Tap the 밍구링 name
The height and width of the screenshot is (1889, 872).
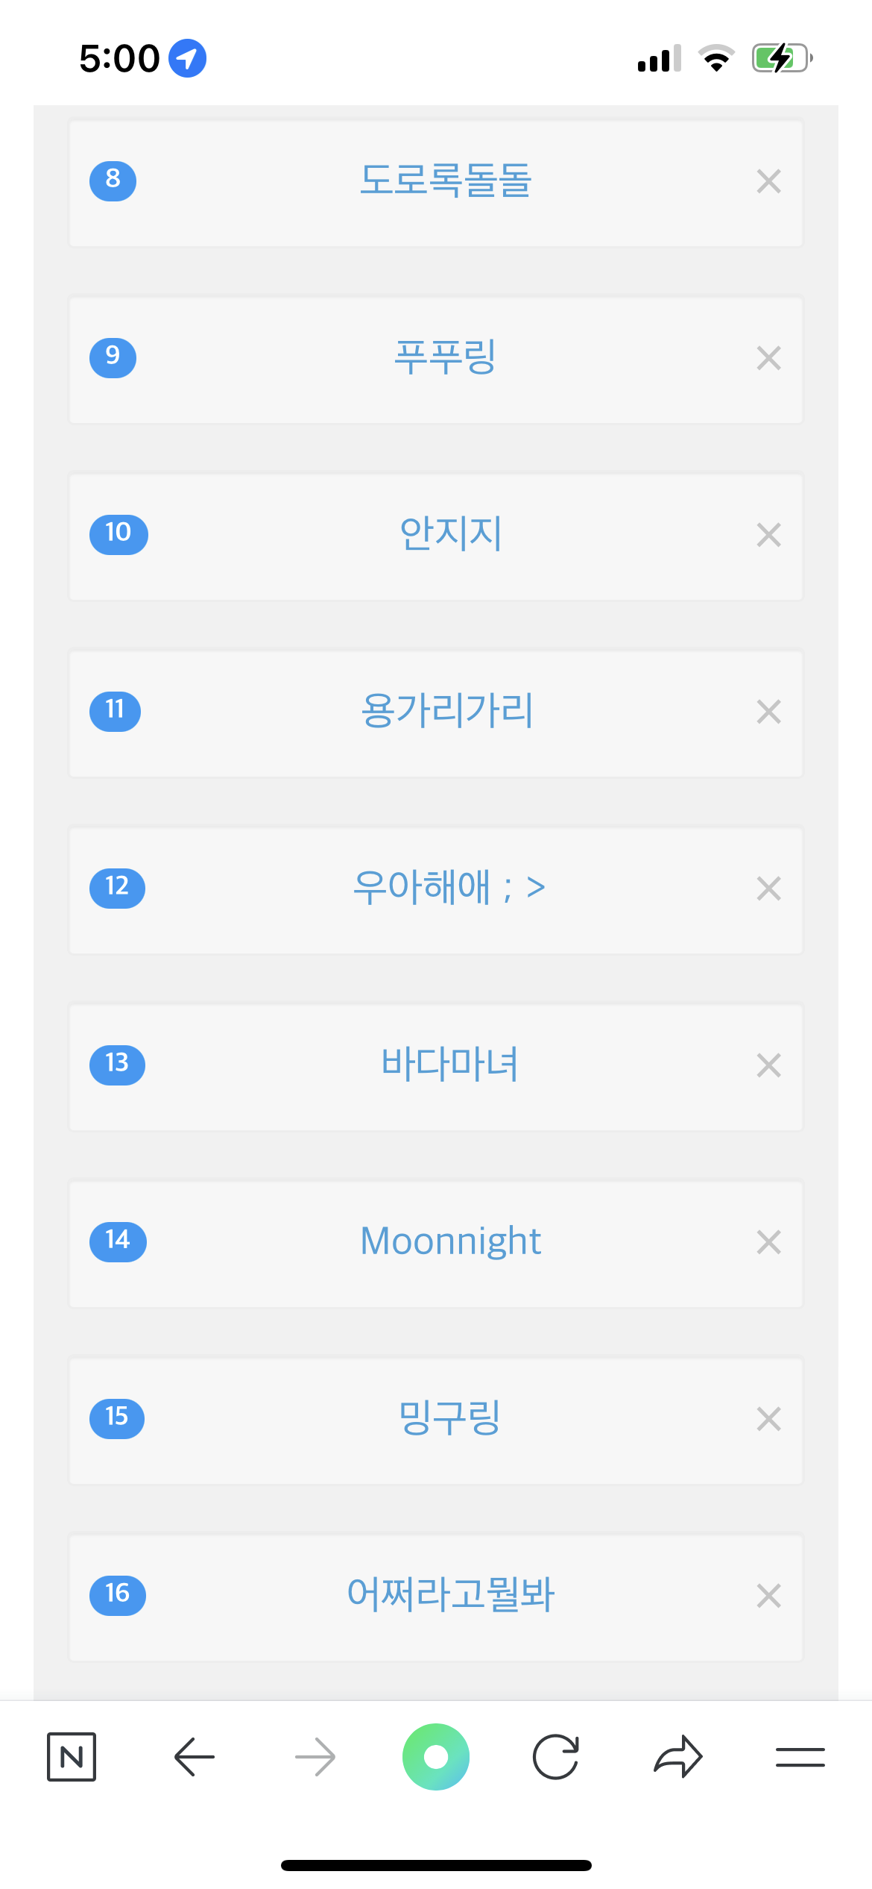[x=449, y=1418]
